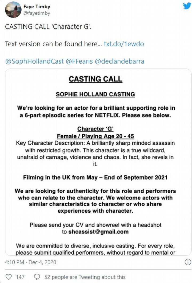Image resolution: width=192 pixels, height=283 pixels.
Task: Visit the @declandebarra mention
Action: [x=119, y=61]
